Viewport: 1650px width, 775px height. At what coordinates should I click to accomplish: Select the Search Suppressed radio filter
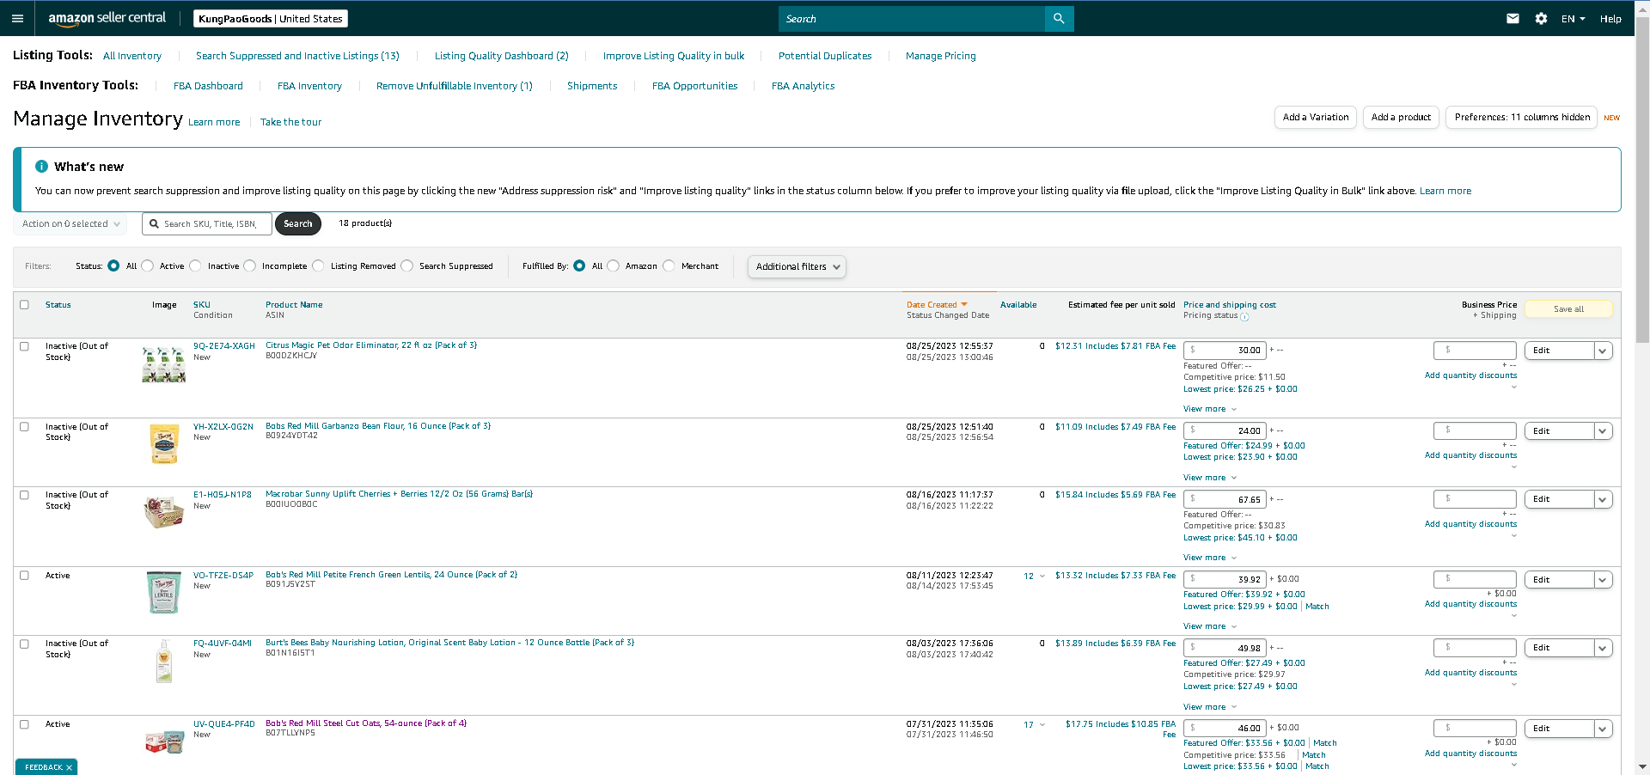click(406, 266)
